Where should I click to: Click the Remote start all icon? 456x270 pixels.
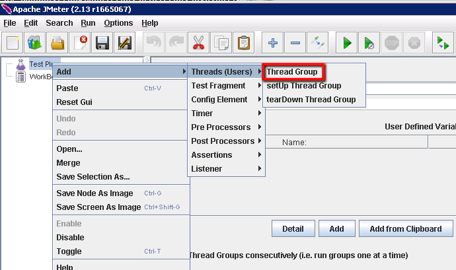click(443, 43)
